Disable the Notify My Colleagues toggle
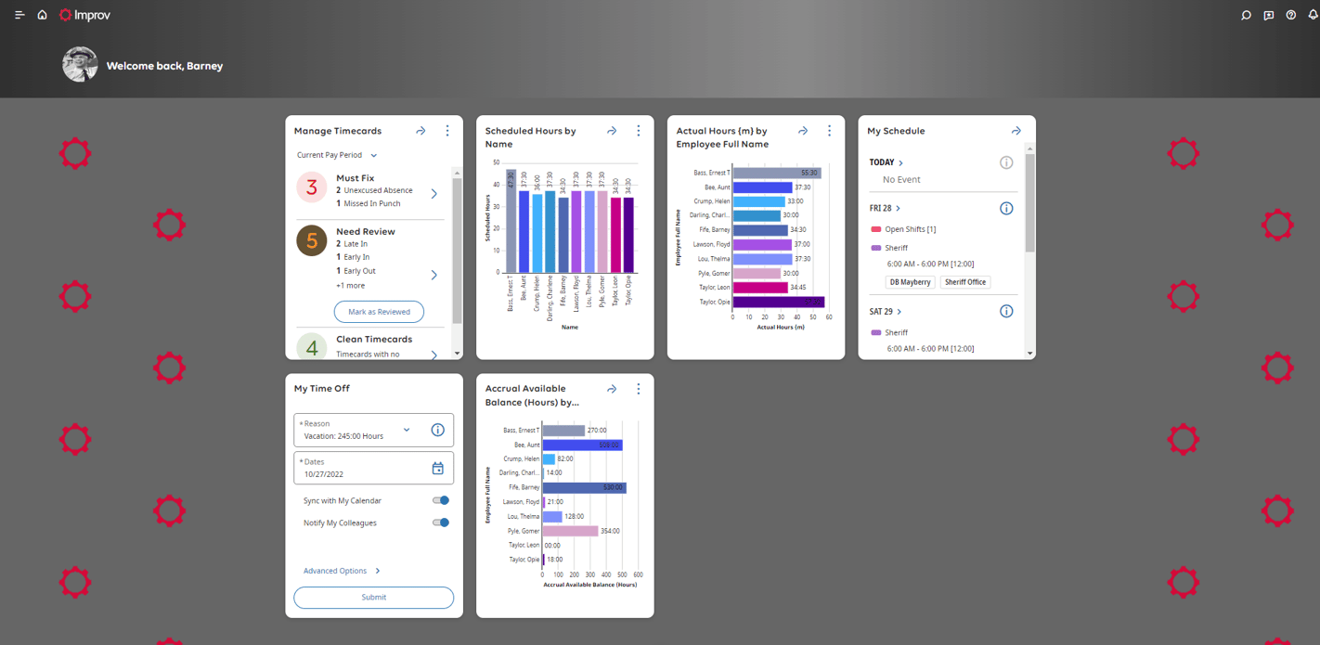Image resolution: width=1320 pixels, height=645 pixels. (441, 522)
